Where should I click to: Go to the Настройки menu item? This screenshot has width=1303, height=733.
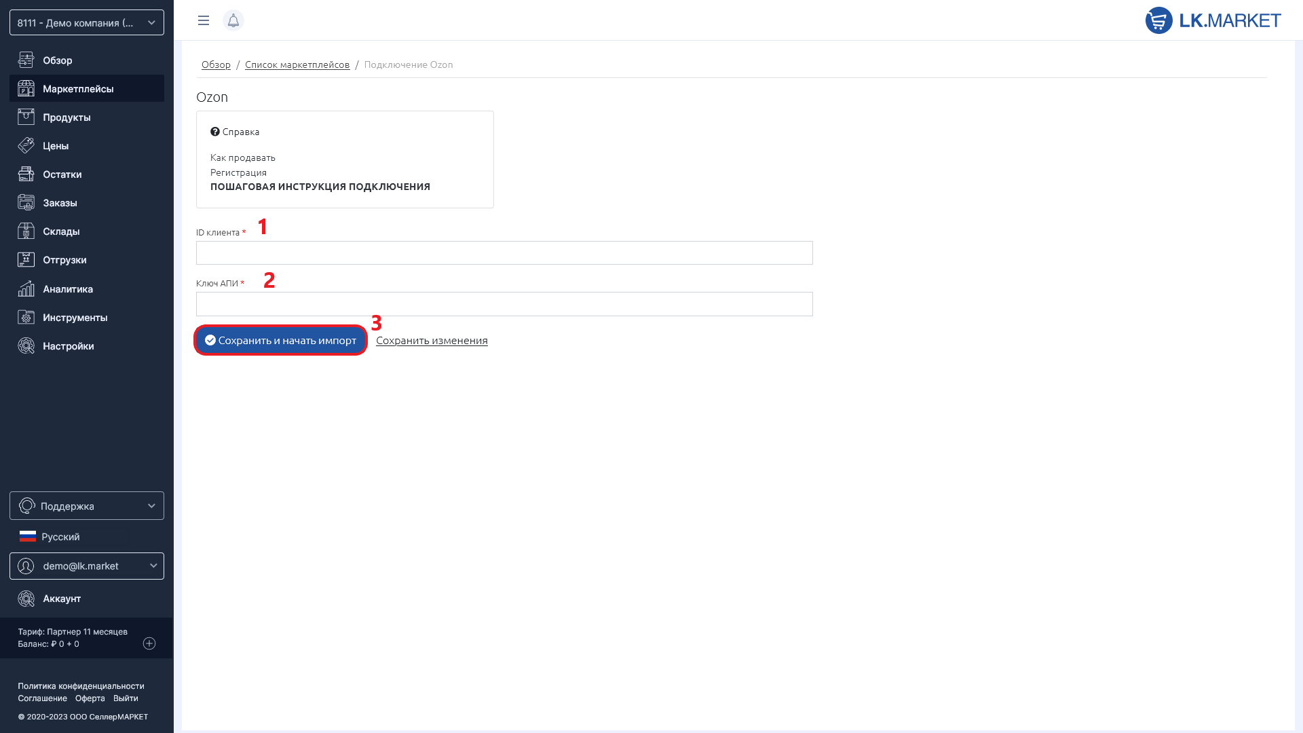pos(68,346)
